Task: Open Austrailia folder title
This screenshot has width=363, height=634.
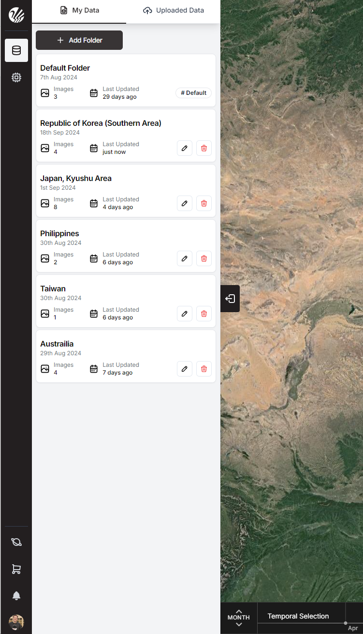Action: [57, 344]
